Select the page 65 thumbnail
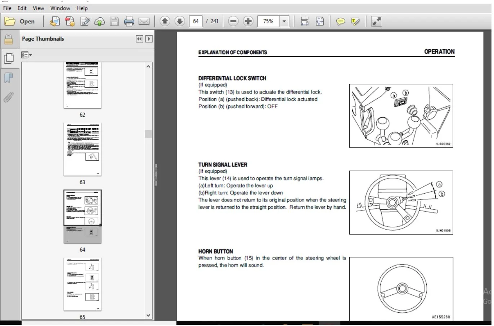494x326 pixels. tap(82, 284)
